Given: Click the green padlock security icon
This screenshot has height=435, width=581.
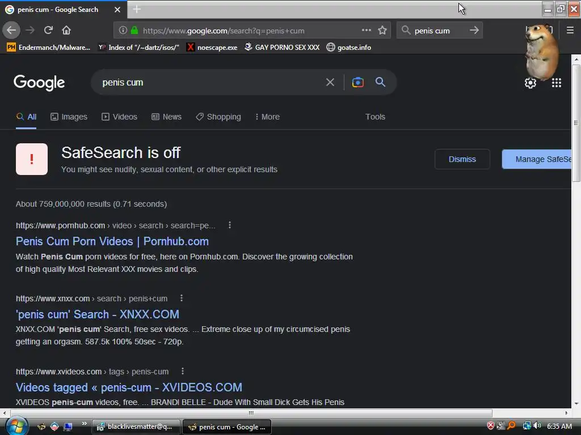Looking at the screenshot, I should [x=134, y=30].
